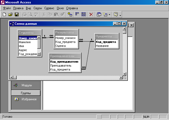169x120 pixels.
Task: Select Номер_книжки in the Студенты table
Action: (x=28, y=38)
